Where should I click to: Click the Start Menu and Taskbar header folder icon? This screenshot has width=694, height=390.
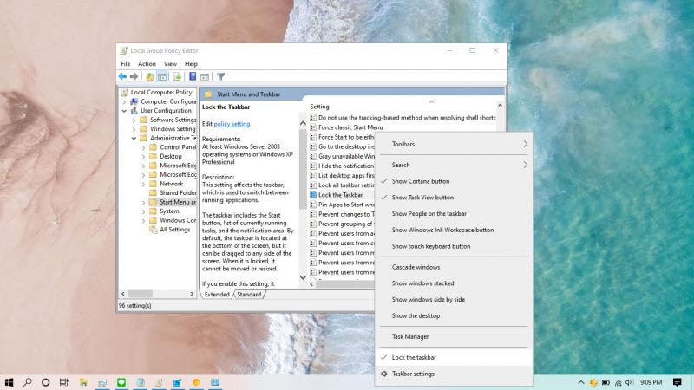tap(208, 94)
